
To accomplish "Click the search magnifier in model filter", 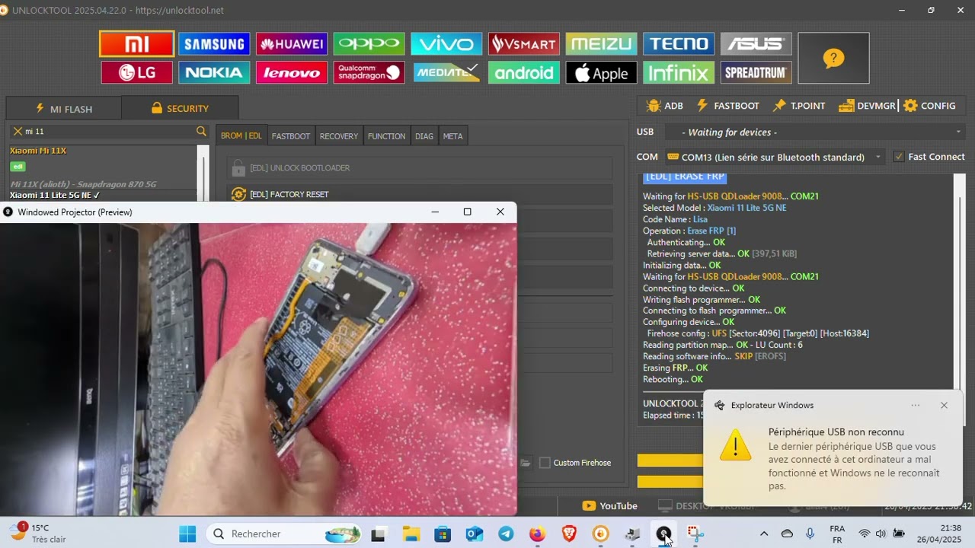I will click(201, 131).
